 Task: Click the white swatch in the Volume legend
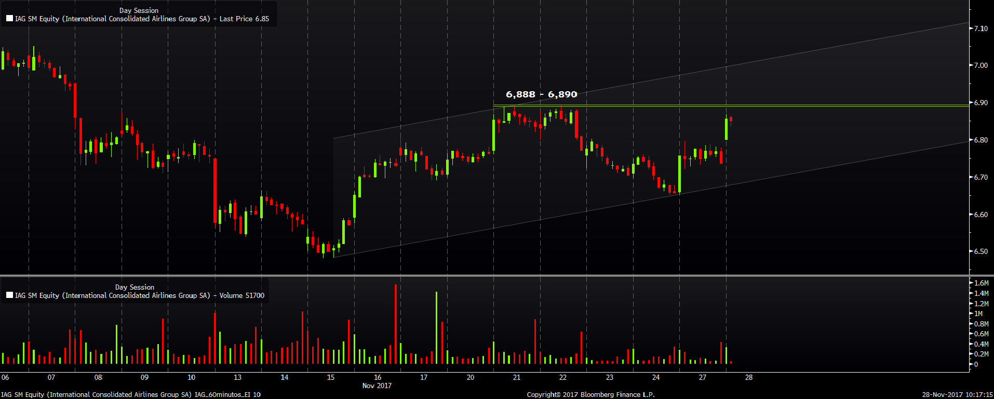(9, 295)
